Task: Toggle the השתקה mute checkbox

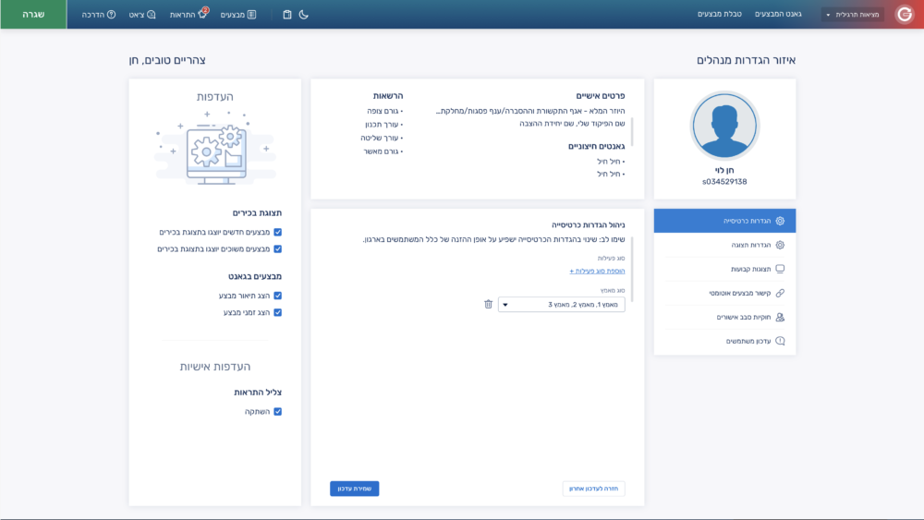Action: click(x=277, y=412)
